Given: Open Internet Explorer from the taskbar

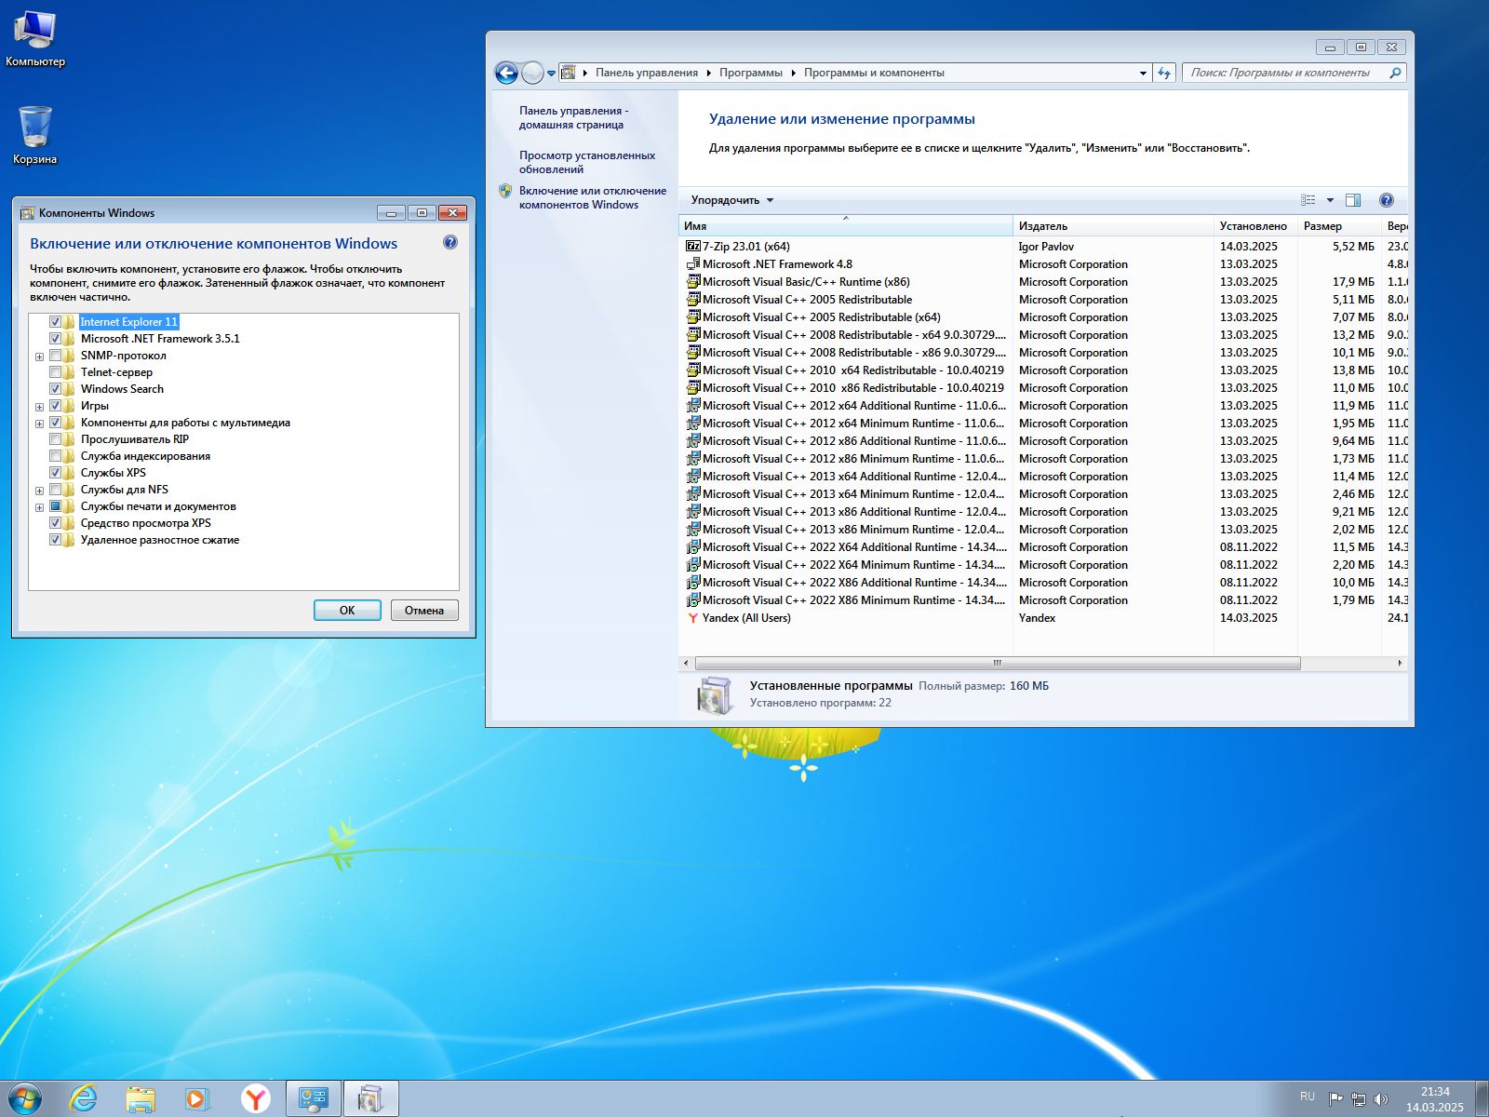Looking at the screenshot, I should 84,1098.
